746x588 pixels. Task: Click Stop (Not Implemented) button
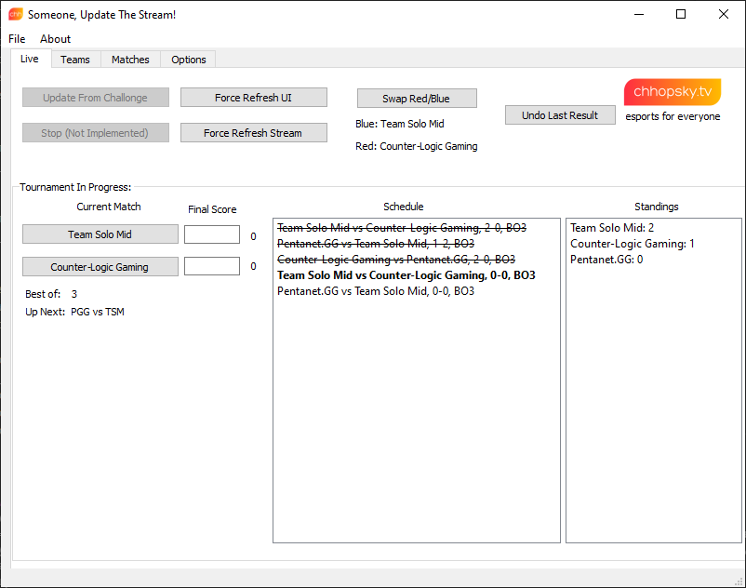pyautogui.click(x=96, y=133)
